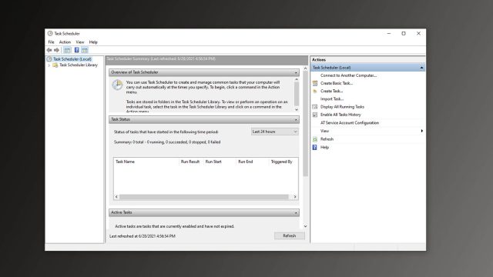Click the Actions pane header label
Screen dimensions: 493x277
(x=319, y=60)
